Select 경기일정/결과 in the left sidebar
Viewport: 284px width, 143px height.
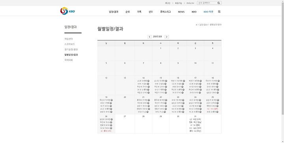(x=71, y=49)
